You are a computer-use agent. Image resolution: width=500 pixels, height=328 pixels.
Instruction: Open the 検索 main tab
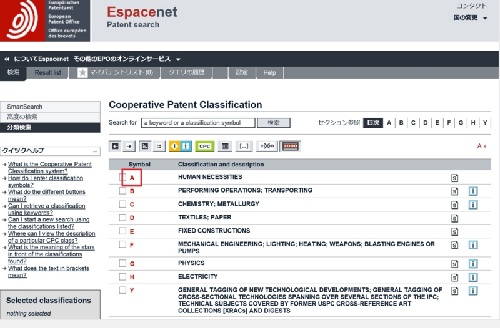click(x=13, y=72)
